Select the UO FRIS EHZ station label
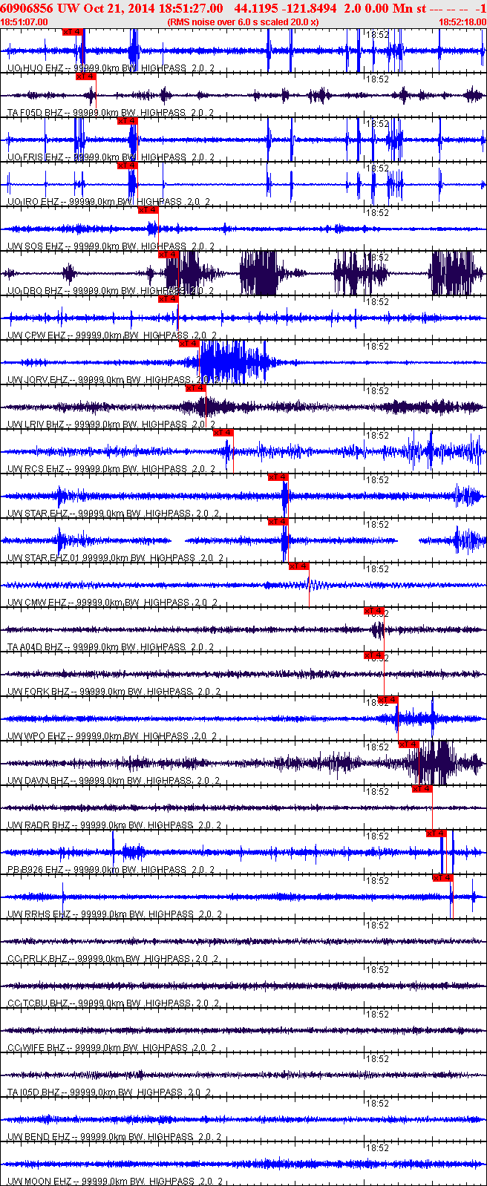Image resolution: width=487 pixels, height=1186 pixels. (111, 157)
